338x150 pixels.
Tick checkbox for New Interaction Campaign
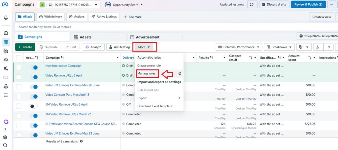tap(19, 67)
